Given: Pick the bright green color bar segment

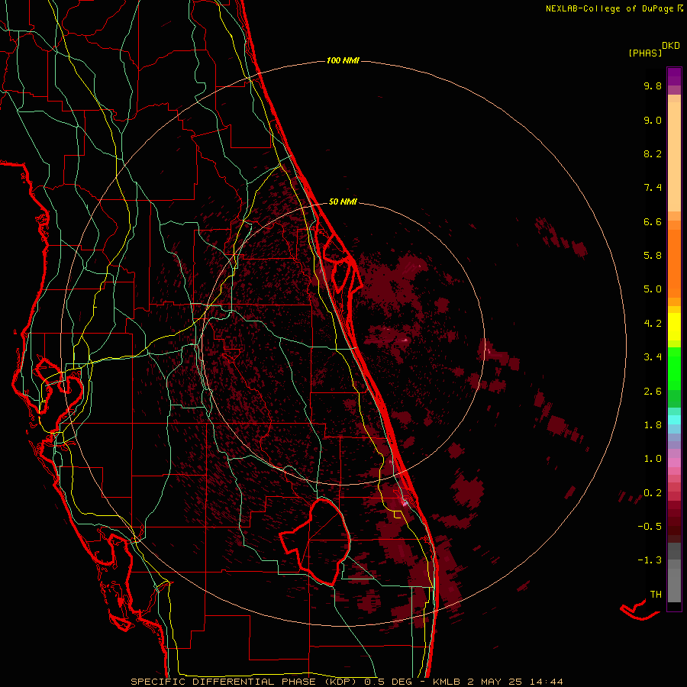Looking at the screenshot, I should (x=674, y=369).
